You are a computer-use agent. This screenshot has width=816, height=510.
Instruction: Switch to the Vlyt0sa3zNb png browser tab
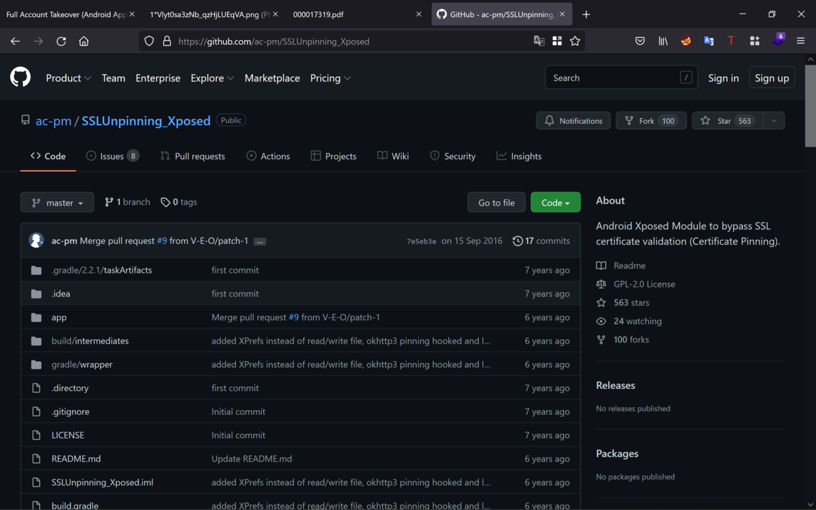[209, 14]
